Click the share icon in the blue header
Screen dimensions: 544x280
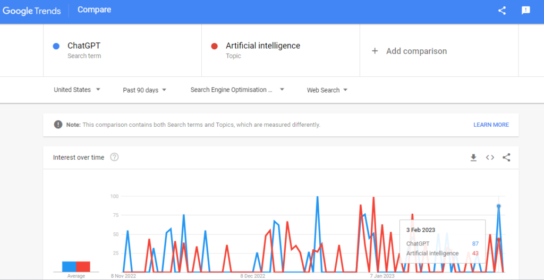click(502, 11)
